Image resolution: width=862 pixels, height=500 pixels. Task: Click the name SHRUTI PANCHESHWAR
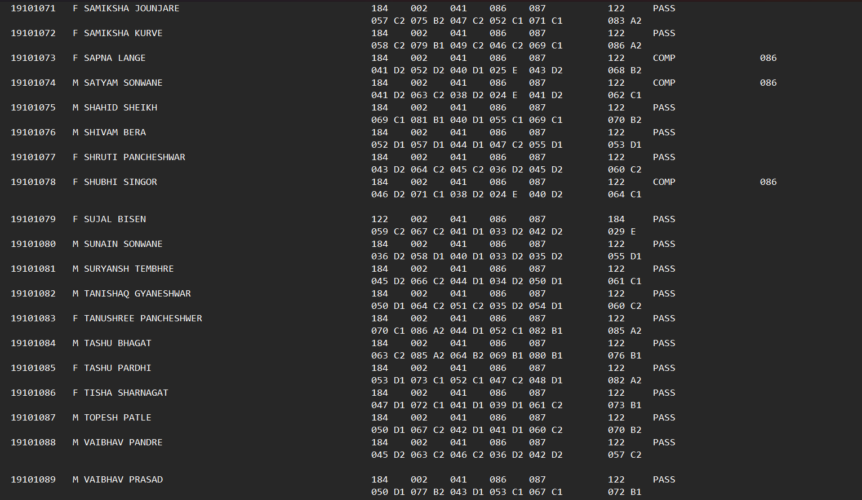pyautogui.click(x=134, y=157)
